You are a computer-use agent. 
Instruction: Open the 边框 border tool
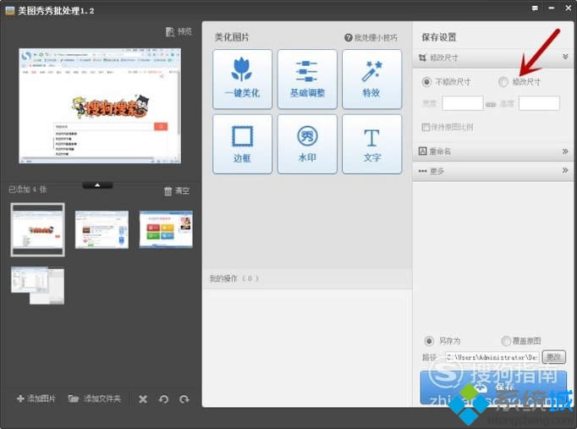pyautogui.click(x=243, y=143)
